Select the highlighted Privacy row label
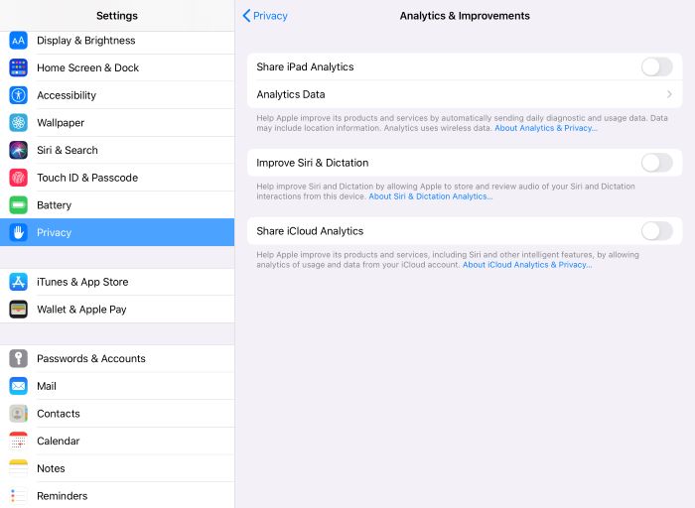 (x=54, y=232)
